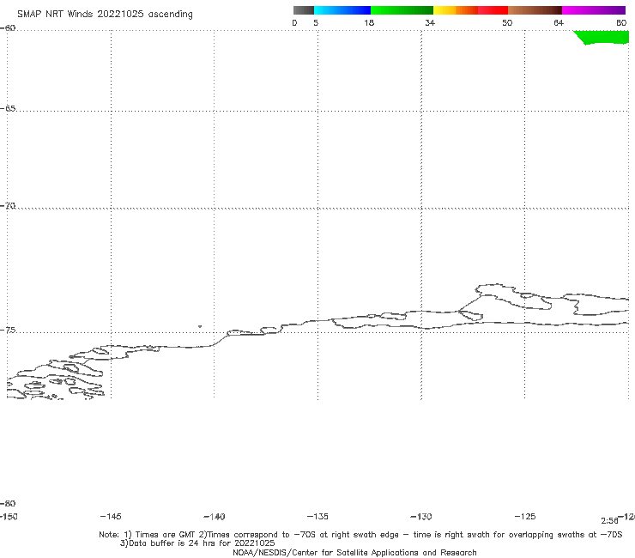The height and width of the screenshot is (558, 635).
Task: Click the red portion of the color bar
Action: (493, 10)
